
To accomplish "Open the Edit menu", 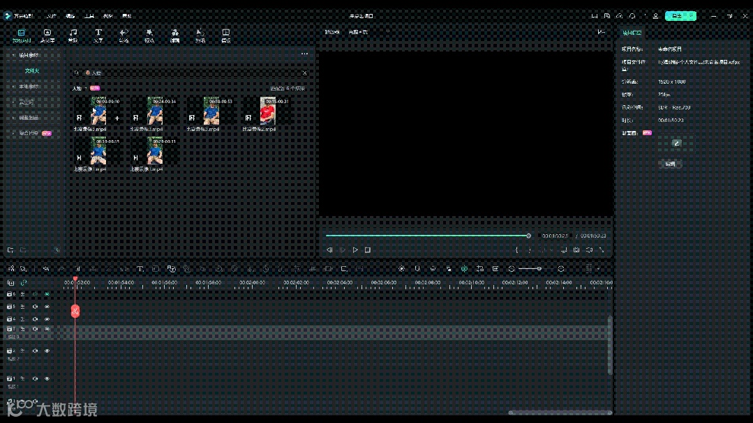I will pyautogui.click(x=70, y=16).
